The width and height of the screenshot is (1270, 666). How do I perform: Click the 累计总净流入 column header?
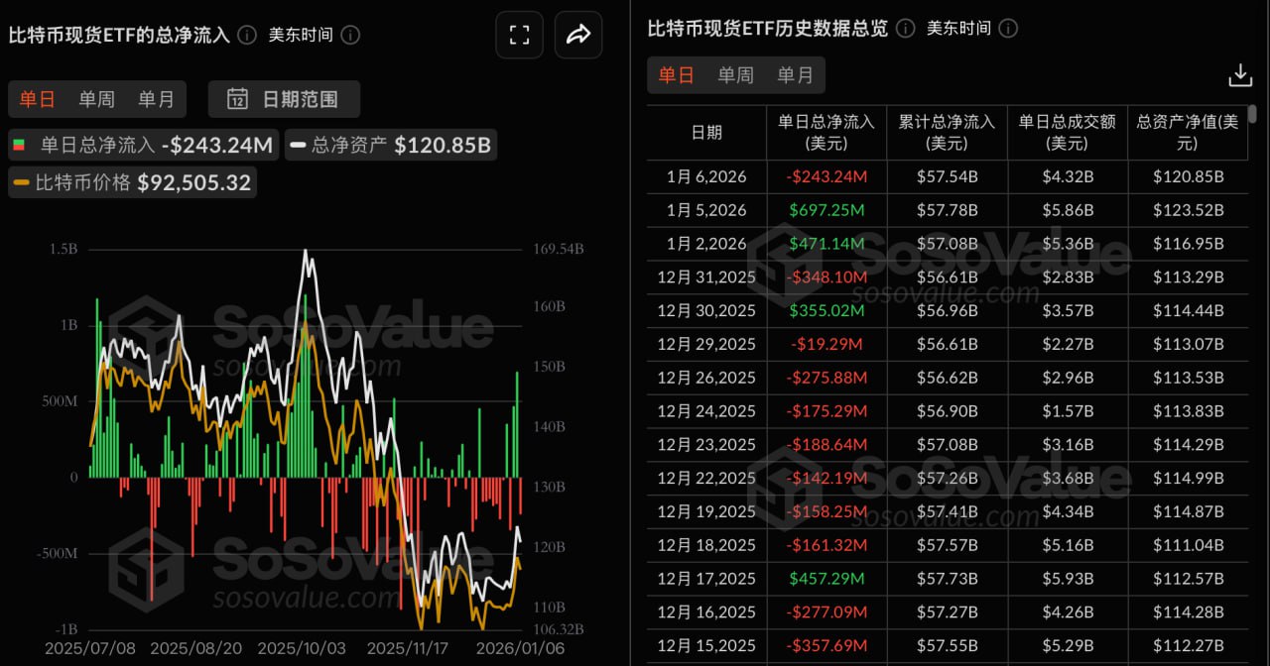pos(947,132)
